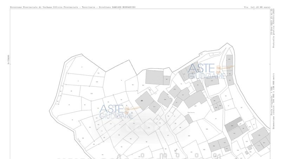Select parcel 2 in the upper-left map area
Image resolution: width=281 pixels, height=159 pixels.
[81, 67]
